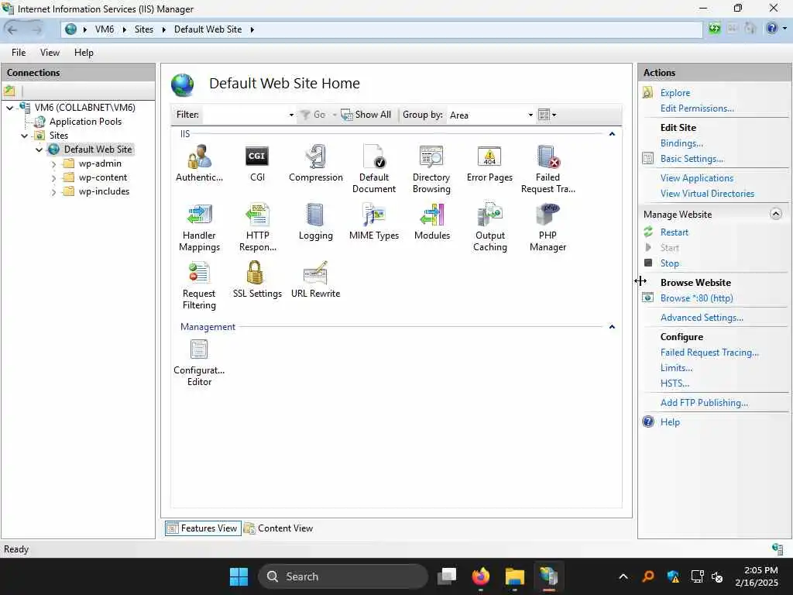Open the MIME Types feature

[x=374, y=221]
